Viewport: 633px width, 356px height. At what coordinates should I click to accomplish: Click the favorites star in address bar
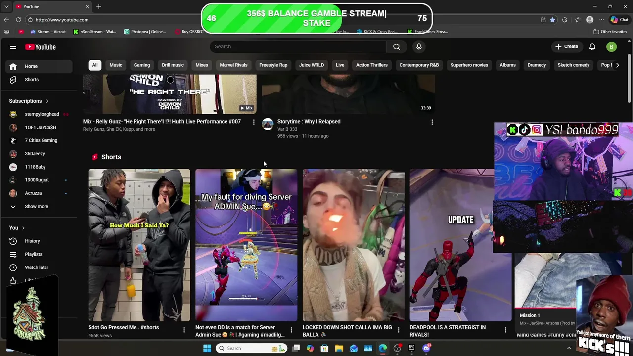(552, 20)
